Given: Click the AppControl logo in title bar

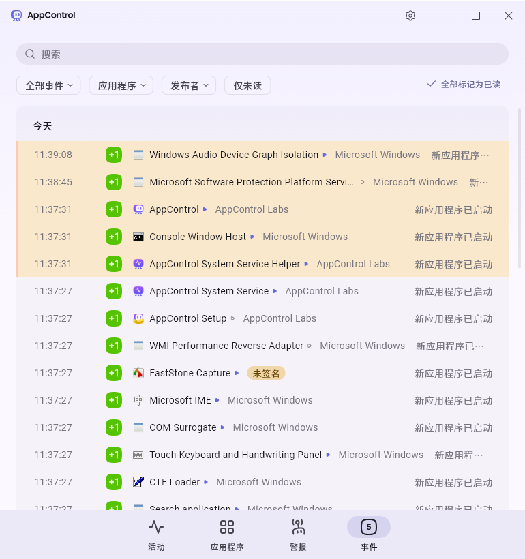Looking at the screenshot, I should pyautogui.click(x=16, y=15).
